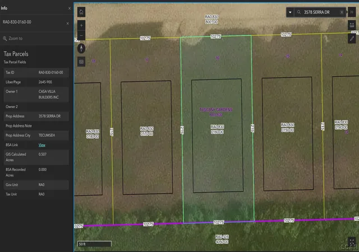The width and height of the screenshot is (359, 252).
Task: Click the Owner 2 field row
Action: pos(36,107)
